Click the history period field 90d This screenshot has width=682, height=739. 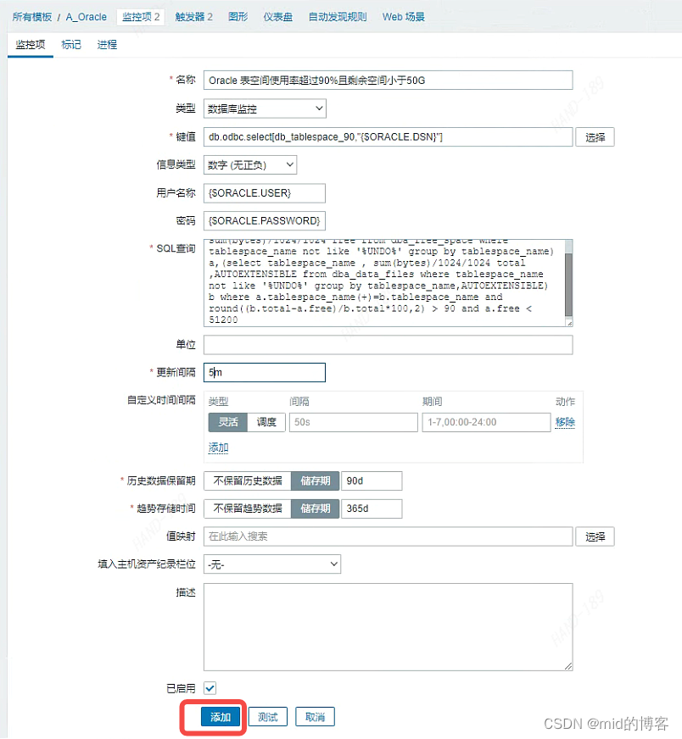coord(372,481)
